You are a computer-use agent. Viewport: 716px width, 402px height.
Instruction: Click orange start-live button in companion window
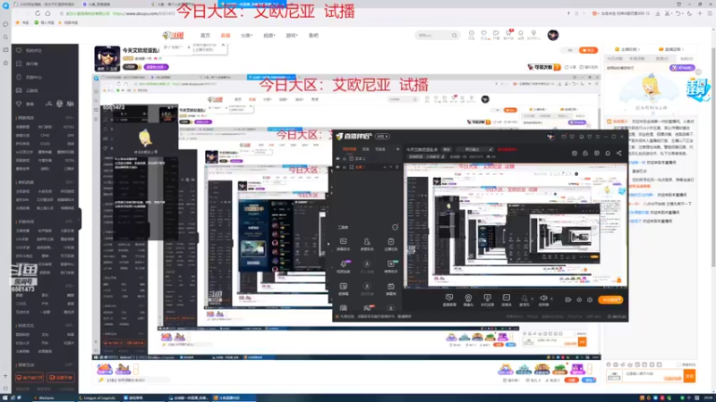click(610, 300)
